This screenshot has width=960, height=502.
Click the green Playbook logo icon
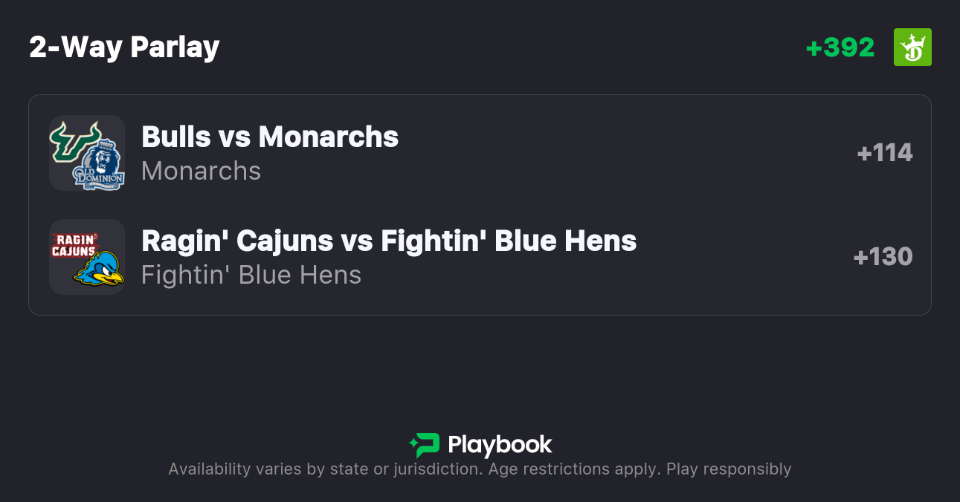[x=425, y=445]
